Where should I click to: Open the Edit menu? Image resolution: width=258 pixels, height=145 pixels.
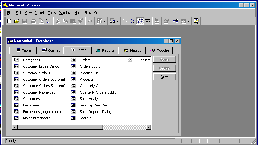coord(18,13)
